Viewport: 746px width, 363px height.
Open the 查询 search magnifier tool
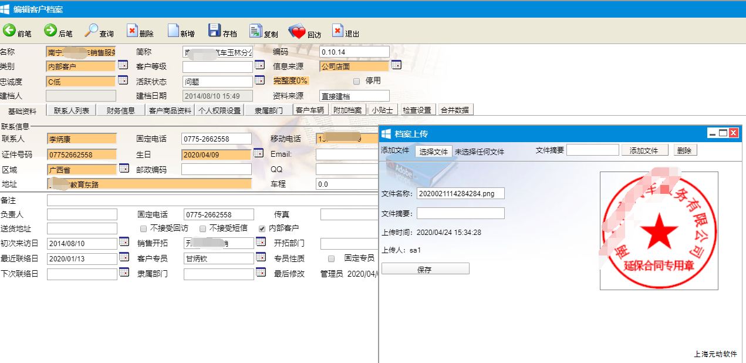[x=92, y=31]
